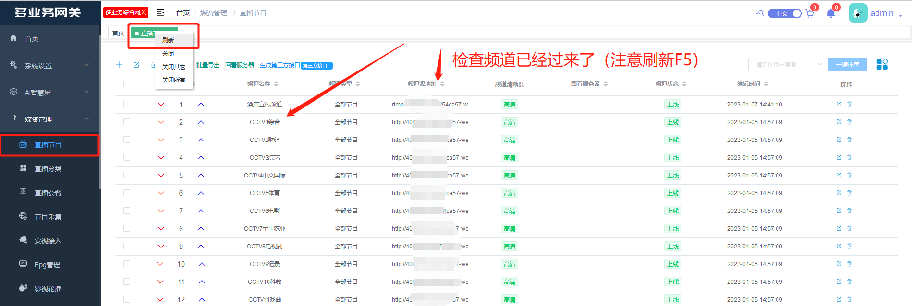Click the sidebar collapse hamburger icon
This screenshot has height=306, width=912.
point(160,12)
